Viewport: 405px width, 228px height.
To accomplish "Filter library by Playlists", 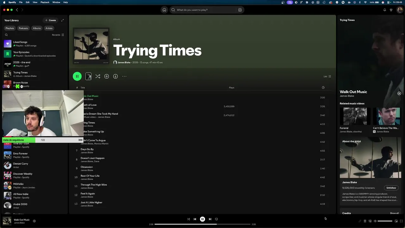I will click(10, 28).
